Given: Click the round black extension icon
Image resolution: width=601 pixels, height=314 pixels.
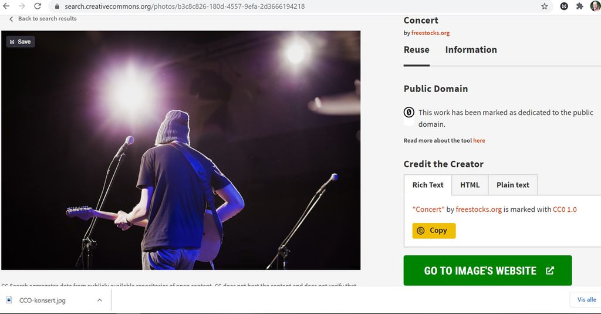Looking at the screenshot, I should pos(564,6).
